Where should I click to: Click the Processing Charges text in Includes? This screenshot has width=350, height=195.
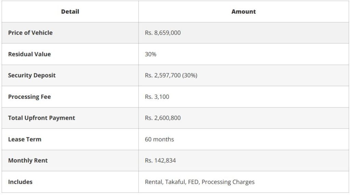228,182
